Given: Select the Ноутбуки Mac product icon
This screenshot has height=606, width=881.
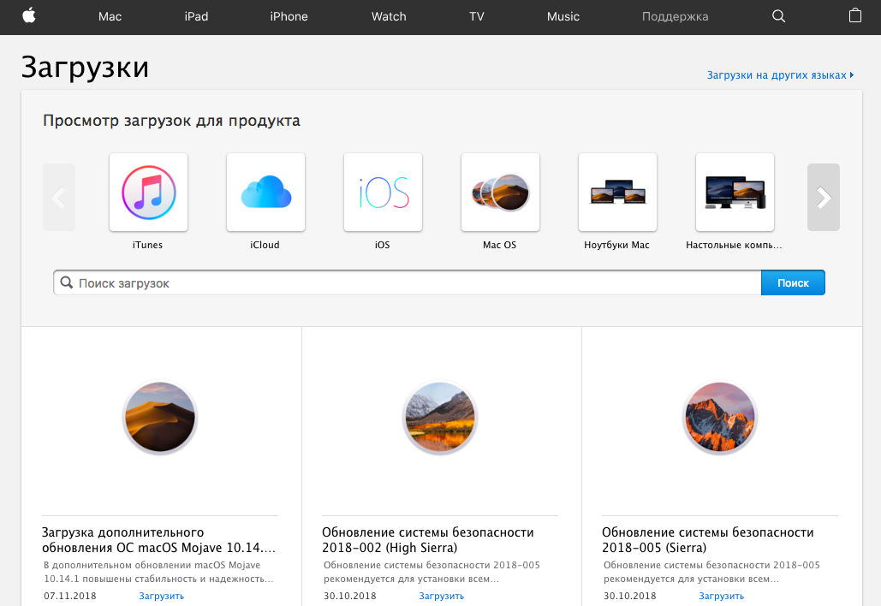Looking at the screenshot, I should click(617, 193).
